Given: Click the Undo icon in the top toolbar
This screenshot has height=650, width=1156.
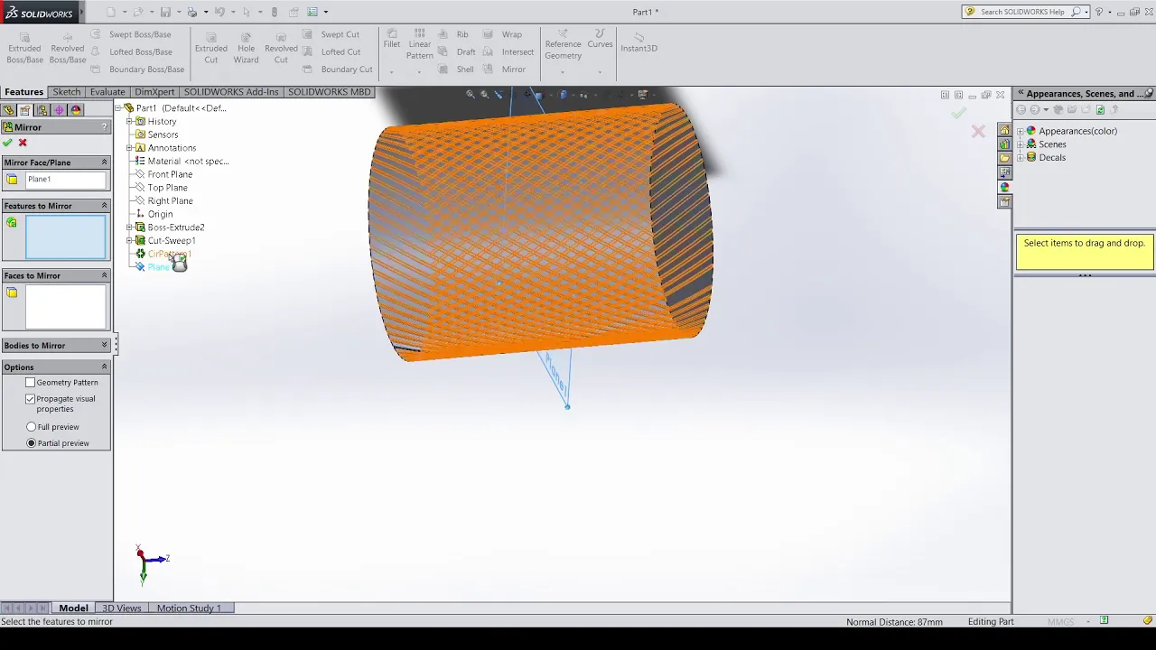Looking at the screenshot, I should click(219, 12).
